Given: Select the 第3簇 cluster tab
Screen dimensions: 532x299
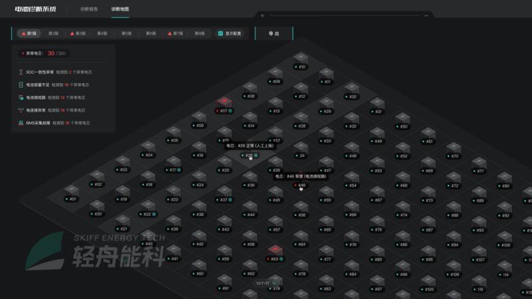Looking at the screenshot, I should [x=78, y=33].
